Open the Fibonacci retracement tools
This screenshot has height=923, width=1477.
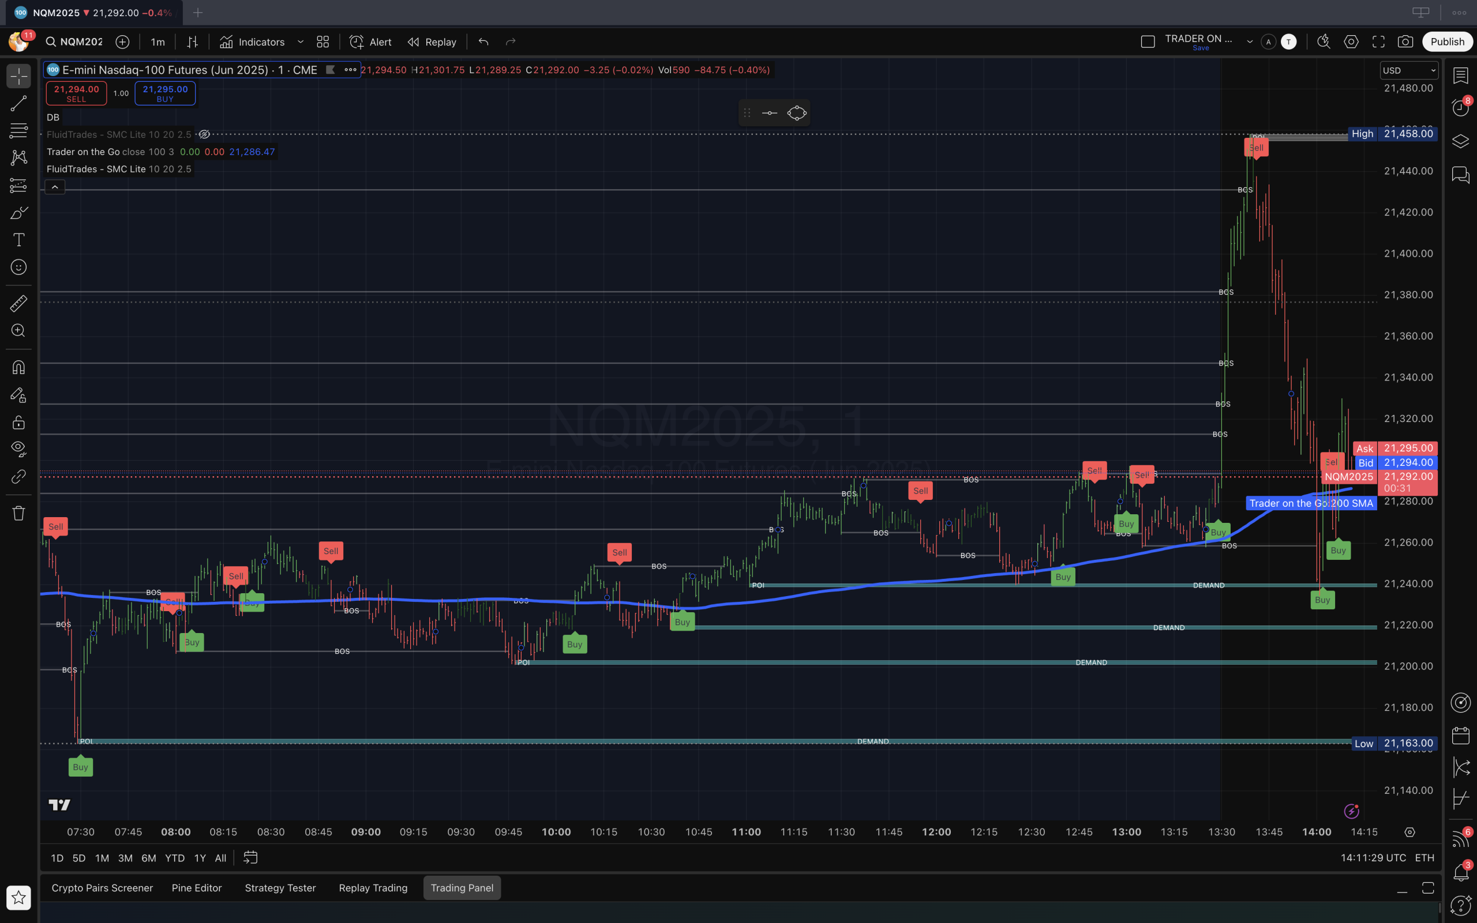(x=18, y=130)
